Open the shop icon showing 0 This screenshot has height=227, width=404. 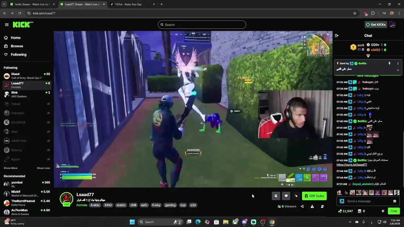(361, 211)
